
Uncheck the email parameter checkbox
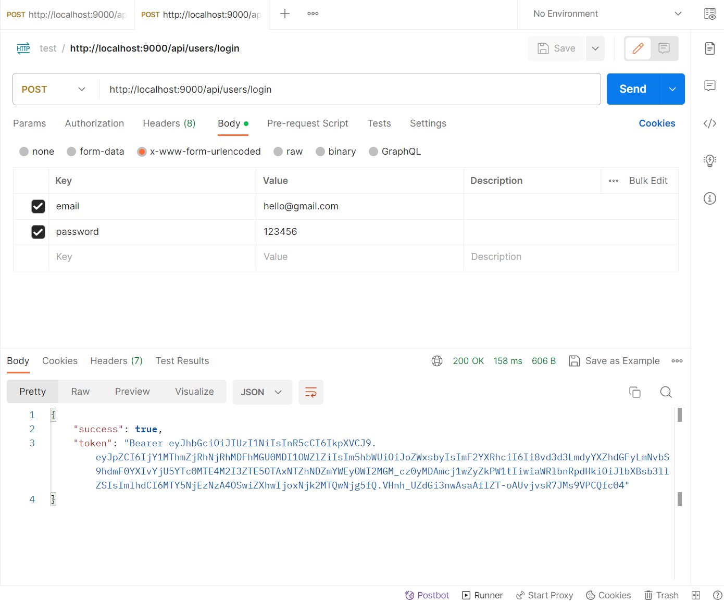(38, 206)
